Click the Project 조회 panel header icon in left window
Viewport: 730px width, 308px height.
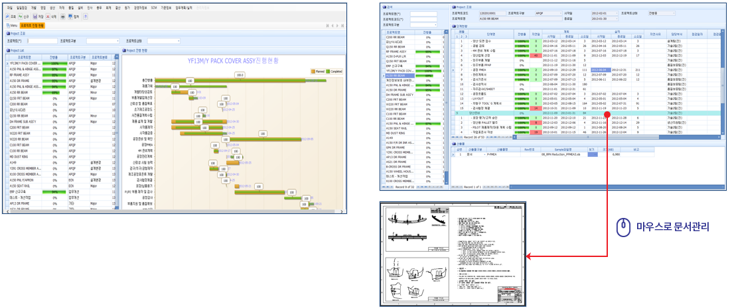(x=8, y=33)
